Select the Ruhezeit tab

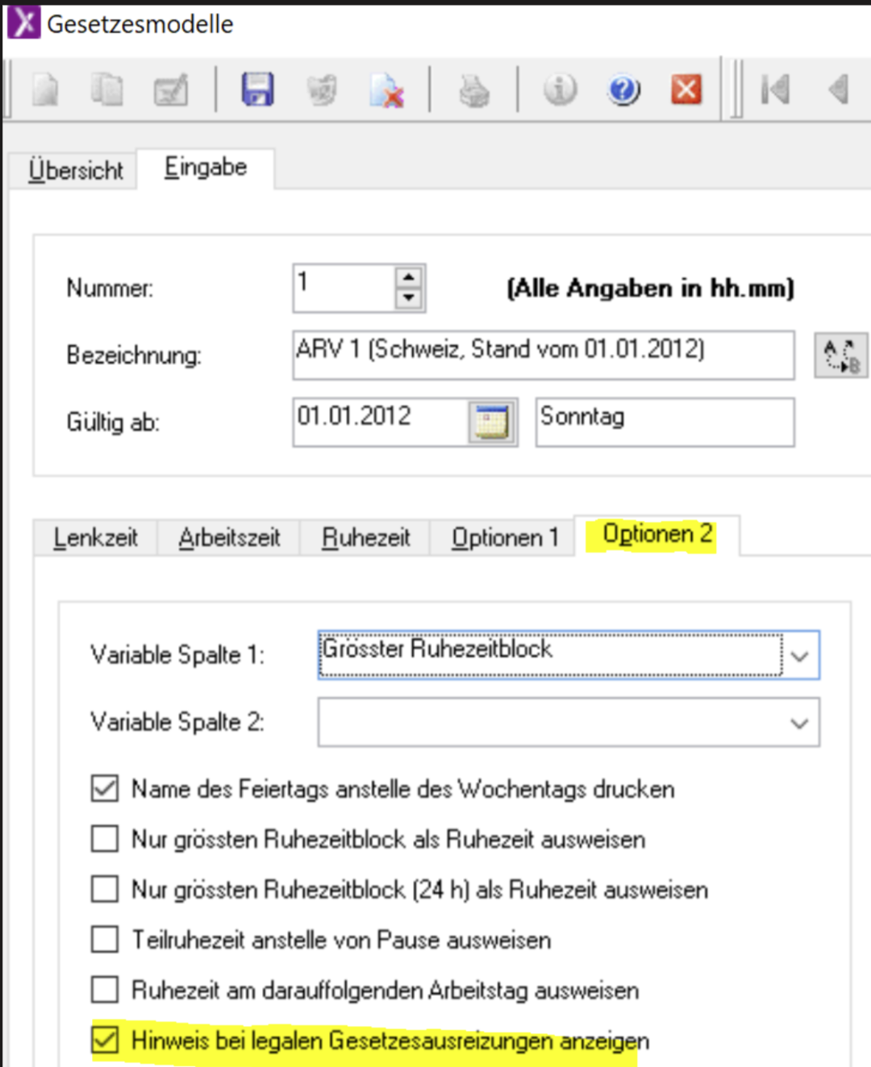[x=365, y=538]
